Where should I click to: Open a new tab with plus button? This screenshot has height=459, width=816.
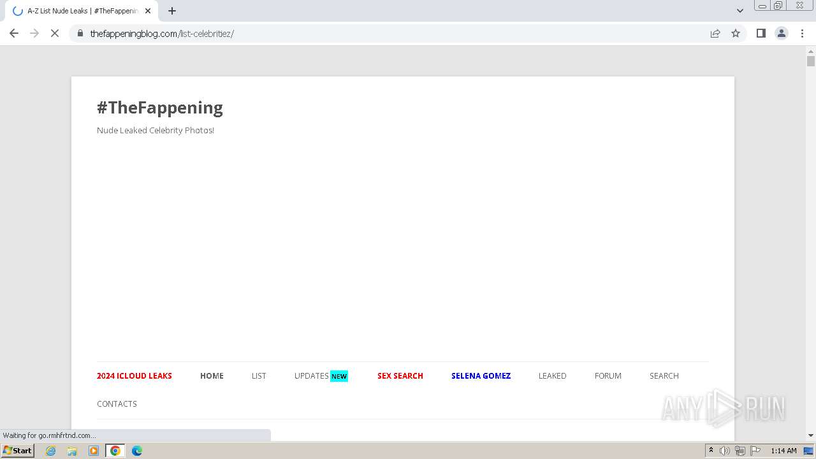click(x=172, y=11)
